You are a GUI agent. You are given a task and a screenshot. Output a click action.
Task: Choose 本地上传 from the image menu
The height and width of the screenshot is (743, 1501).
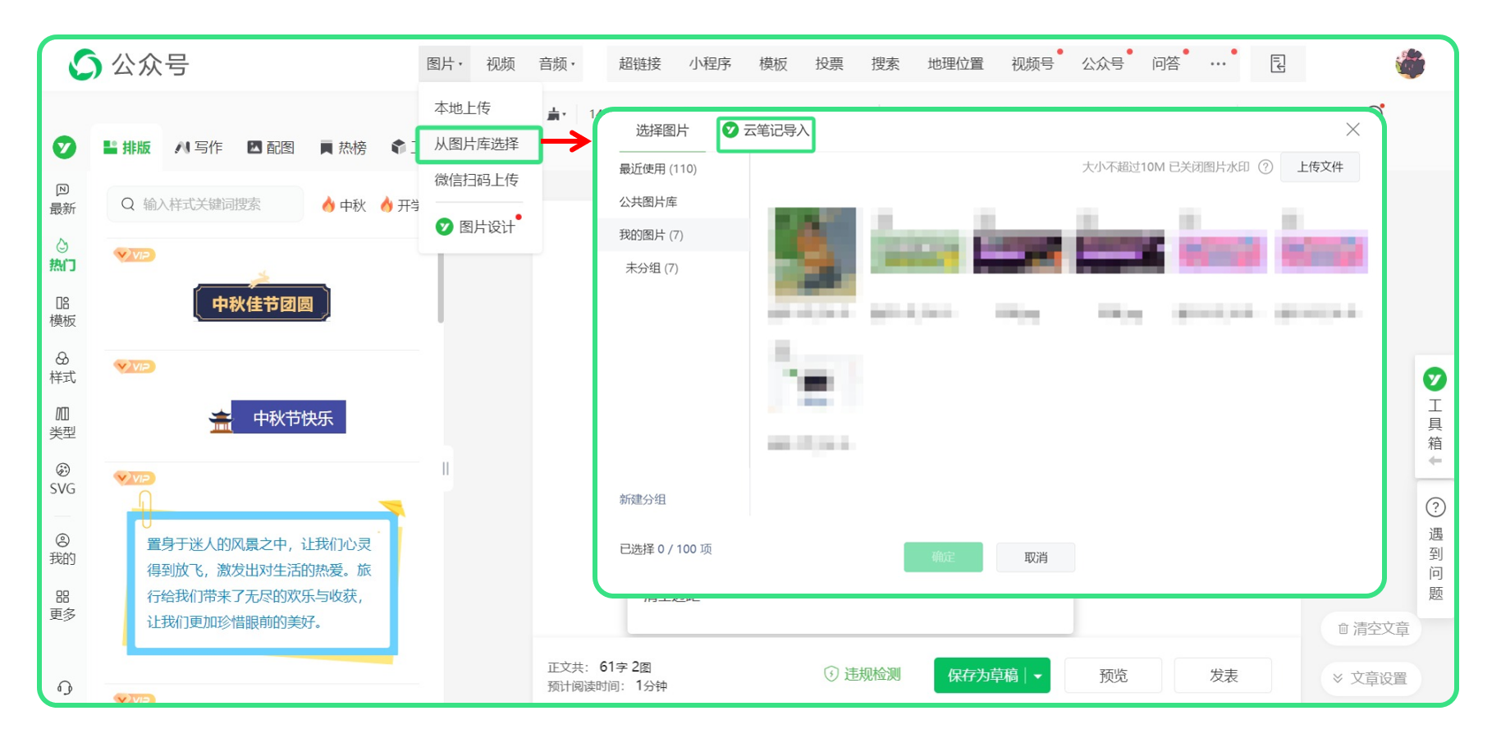click(463, 108)
